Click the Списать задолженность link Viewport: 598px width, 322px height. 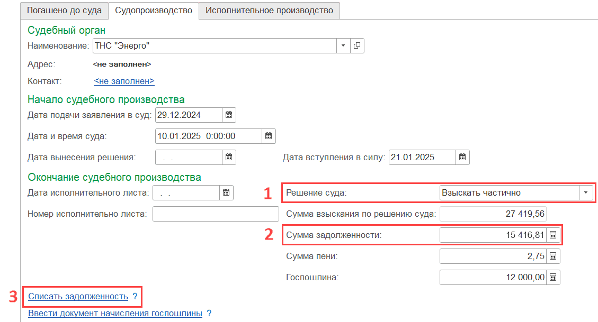tap(78, 297)
